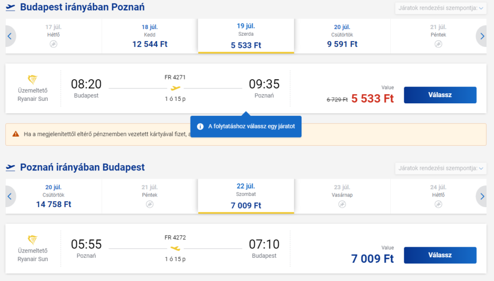494x281 pixels.
Task: Select 20 júl. Csütörtök outbound 9 591 Ft
Action: point(342,36)
